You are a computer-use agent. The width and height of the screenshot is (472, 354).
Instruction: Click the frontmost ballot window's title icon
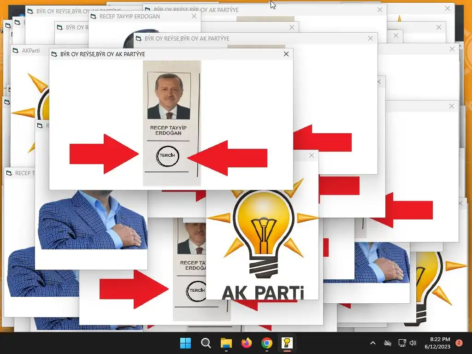(54, 54)
